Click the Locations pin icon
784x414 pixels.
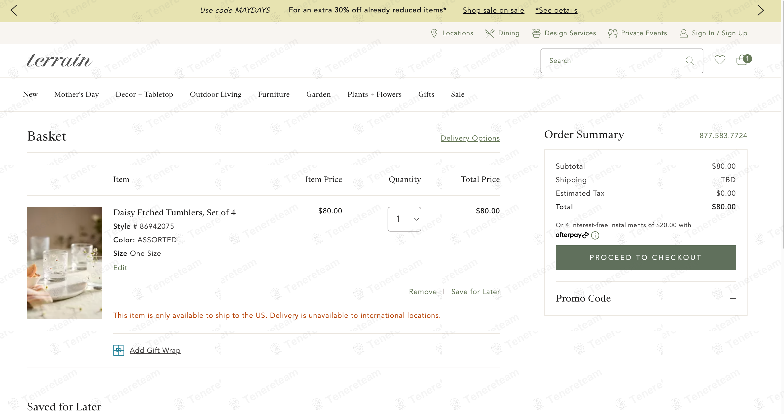(434, 33)
